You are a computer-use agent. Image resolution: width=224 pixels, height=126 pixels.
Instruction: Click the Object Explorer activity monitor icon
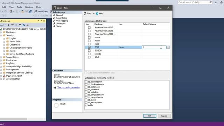pos(28,25)
